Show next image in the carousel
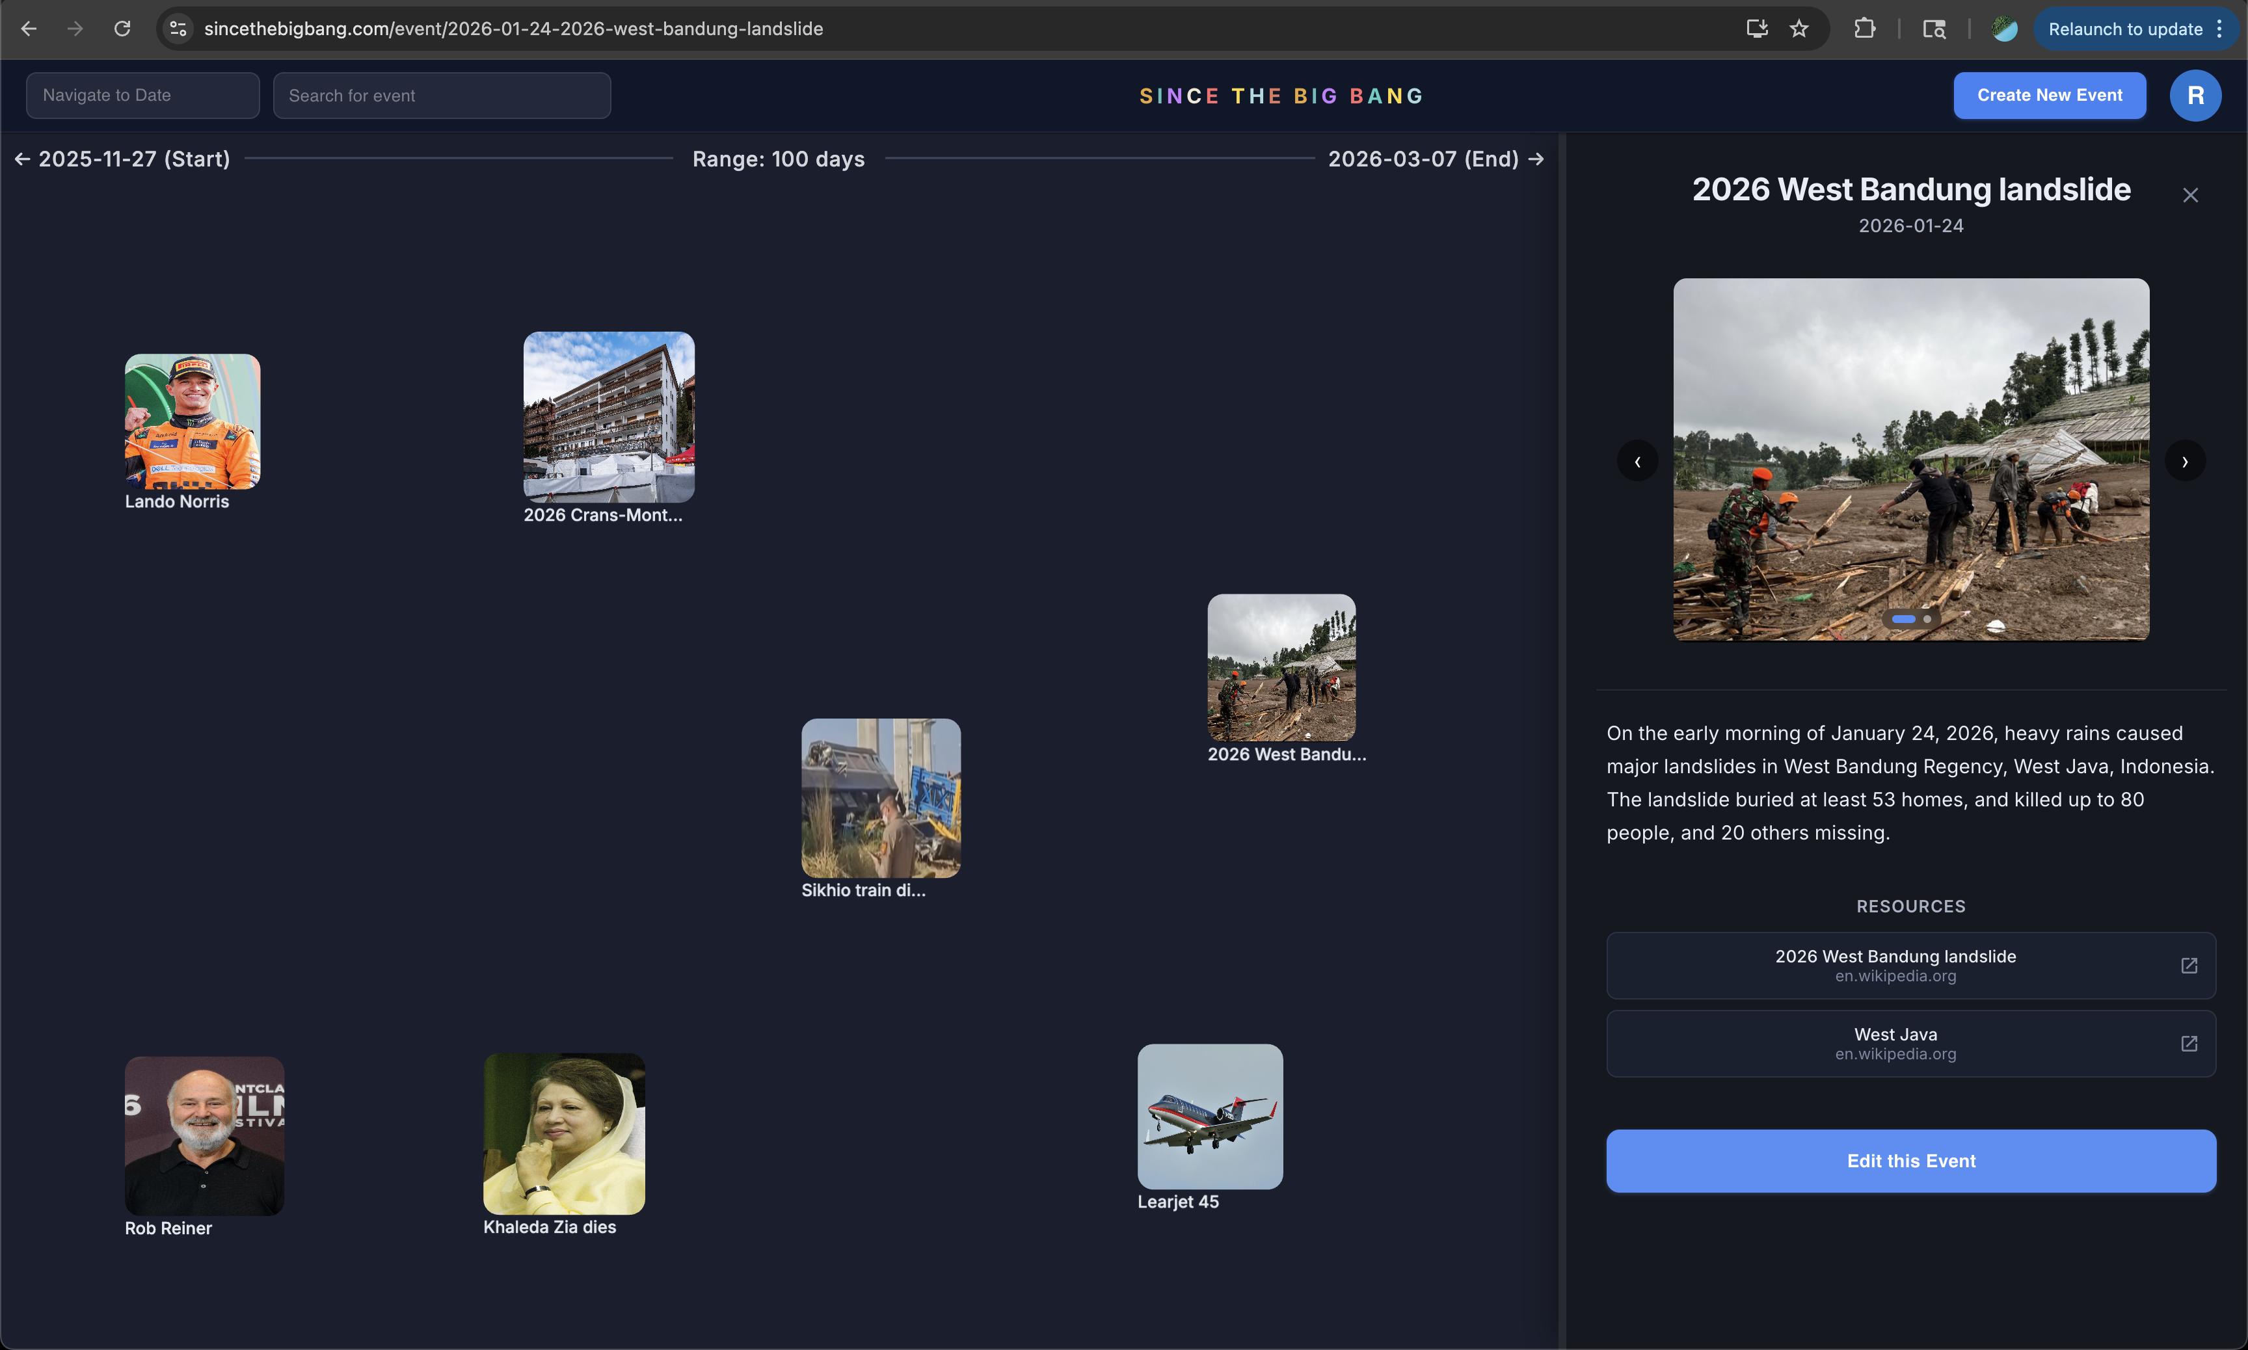Screen dimensions: 2248x1350 coord(2184,461)
